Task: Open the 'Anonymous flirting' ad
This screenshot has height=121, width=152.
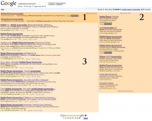Action: click(106, 83)
